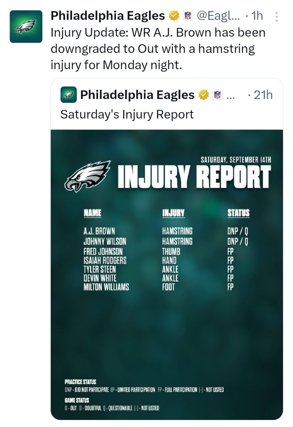Open Philadelphia Eagles name in quoted tweet
Screen dimensions: 293x427
click(x=137, y=95)
